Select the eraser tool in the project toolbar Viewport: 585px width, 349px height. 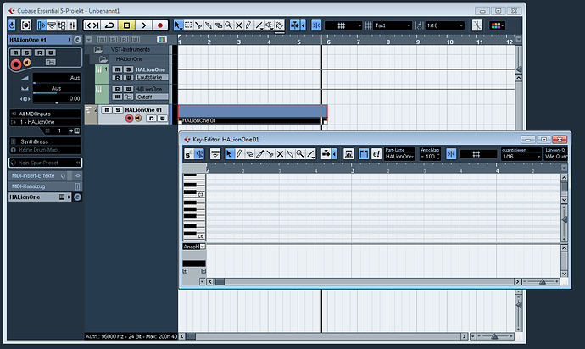219,25
